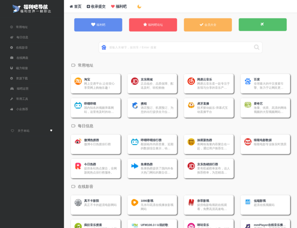
Task: Click the 京东热销排行榜 JD icon
Action: 191,166
